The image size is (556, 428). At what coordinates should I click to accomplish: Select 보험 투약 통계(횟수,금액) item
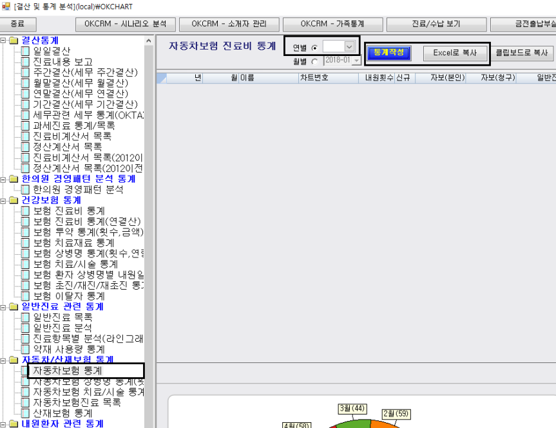[x=88, y=232]
